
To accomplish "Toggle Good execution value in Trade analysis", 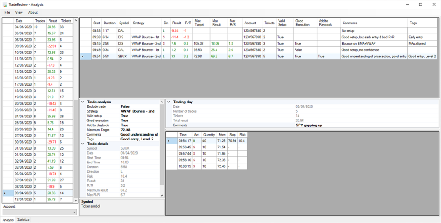I will pos(139,121).
